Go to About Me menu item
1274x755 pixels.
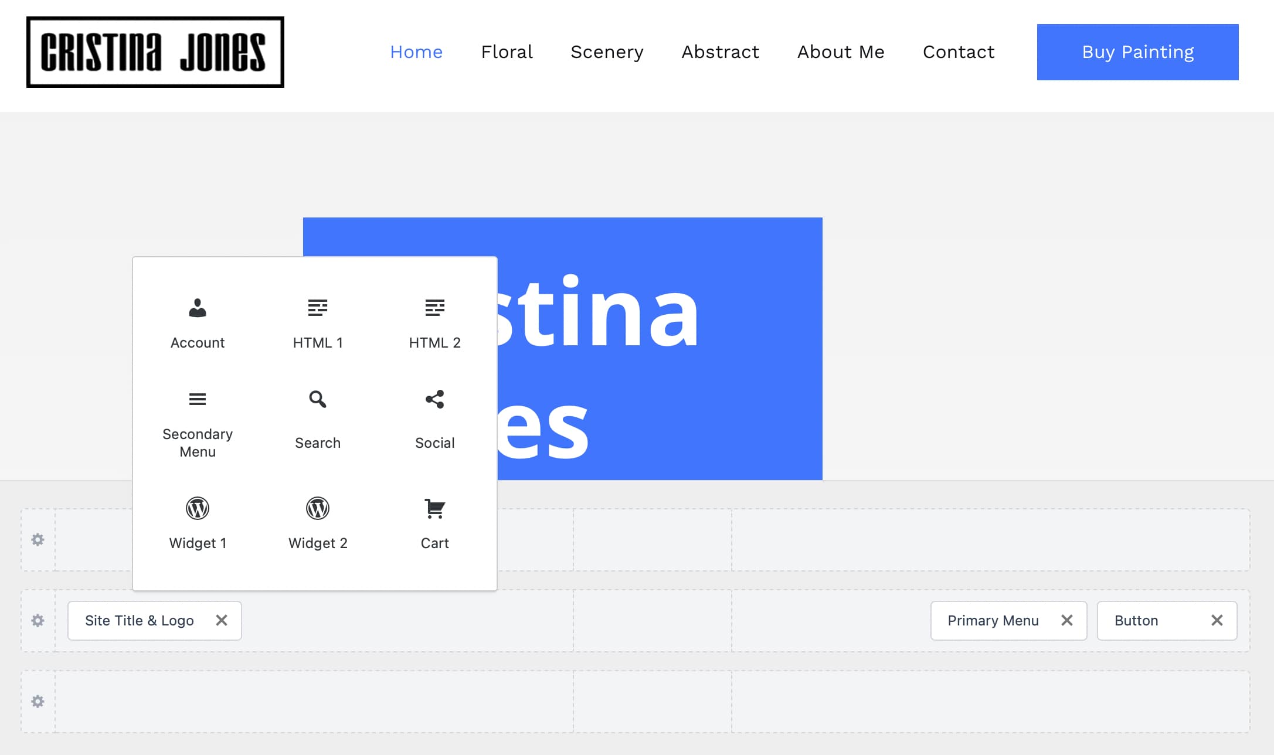pyautogui.click(x=841, y=52)
